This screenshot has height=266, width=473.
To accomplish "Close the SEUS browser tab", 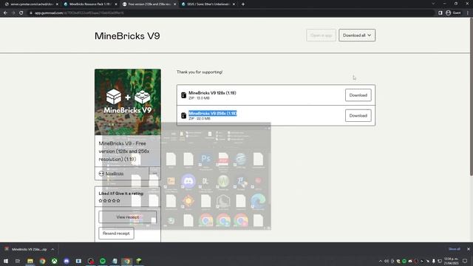I will (234, 4).
